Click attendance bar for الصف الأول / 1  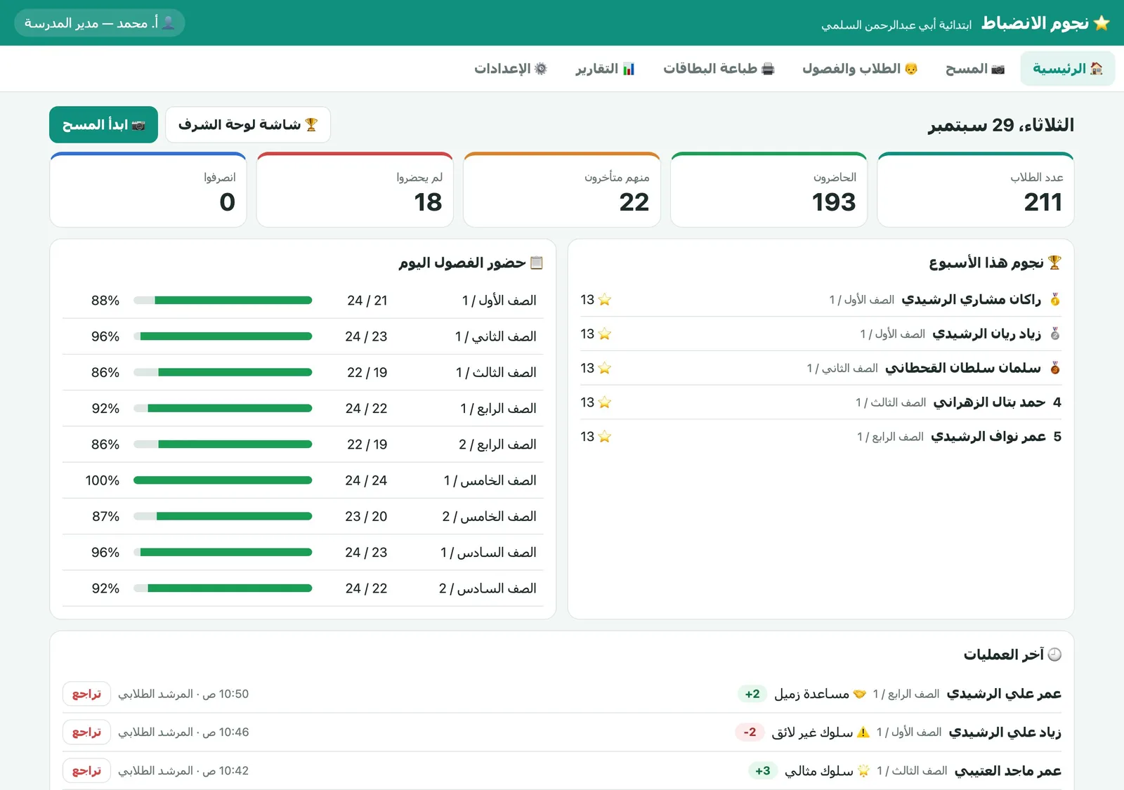tap(223, 301)
